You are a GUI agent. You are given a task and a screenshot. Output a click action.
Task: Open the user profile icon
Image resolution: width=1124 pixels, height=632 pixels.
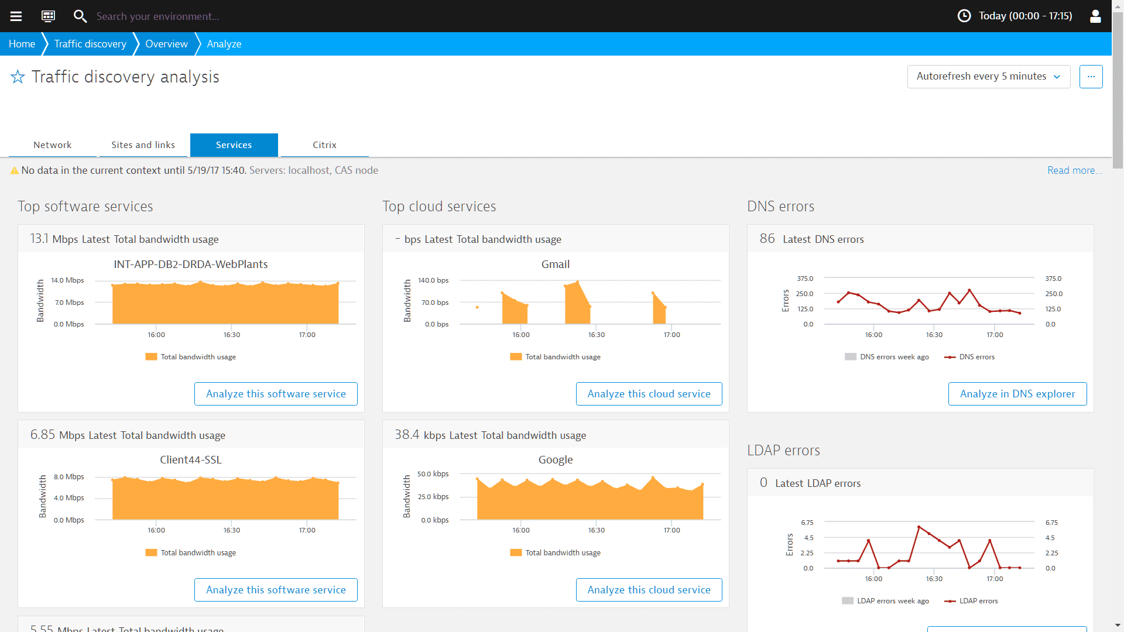(x=1095, y=16)
